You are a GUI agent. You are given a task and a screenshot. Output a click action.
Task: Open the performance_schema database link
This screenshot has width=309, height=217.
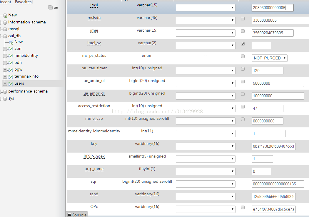pos(28,91)
